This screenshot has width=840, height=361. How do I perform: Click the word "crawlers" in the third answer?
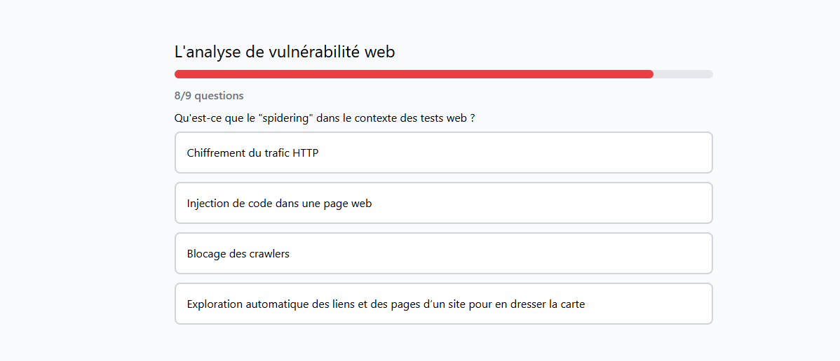[x=269, y=253]
